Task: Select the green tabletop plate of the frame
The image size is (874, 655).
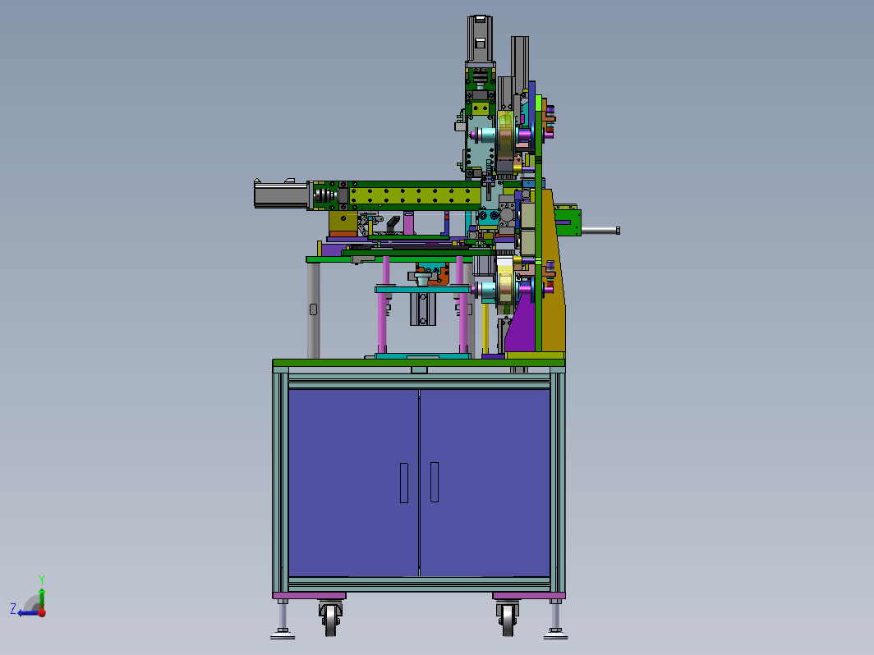Action: (419, 363)
